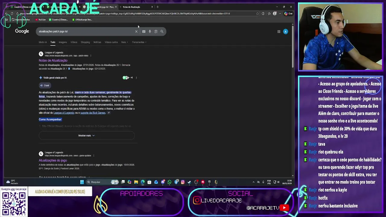Screen dimensions: 386x217
Task: Open Cruzeiro bookmark in favorites bar
Action: [x=58, y=20]
